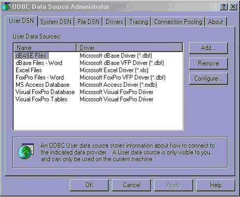Viewport: 240px width, 197px height.
Task: Open the Drivers tab
Action: pyautogui.click(x=114, y=22)
